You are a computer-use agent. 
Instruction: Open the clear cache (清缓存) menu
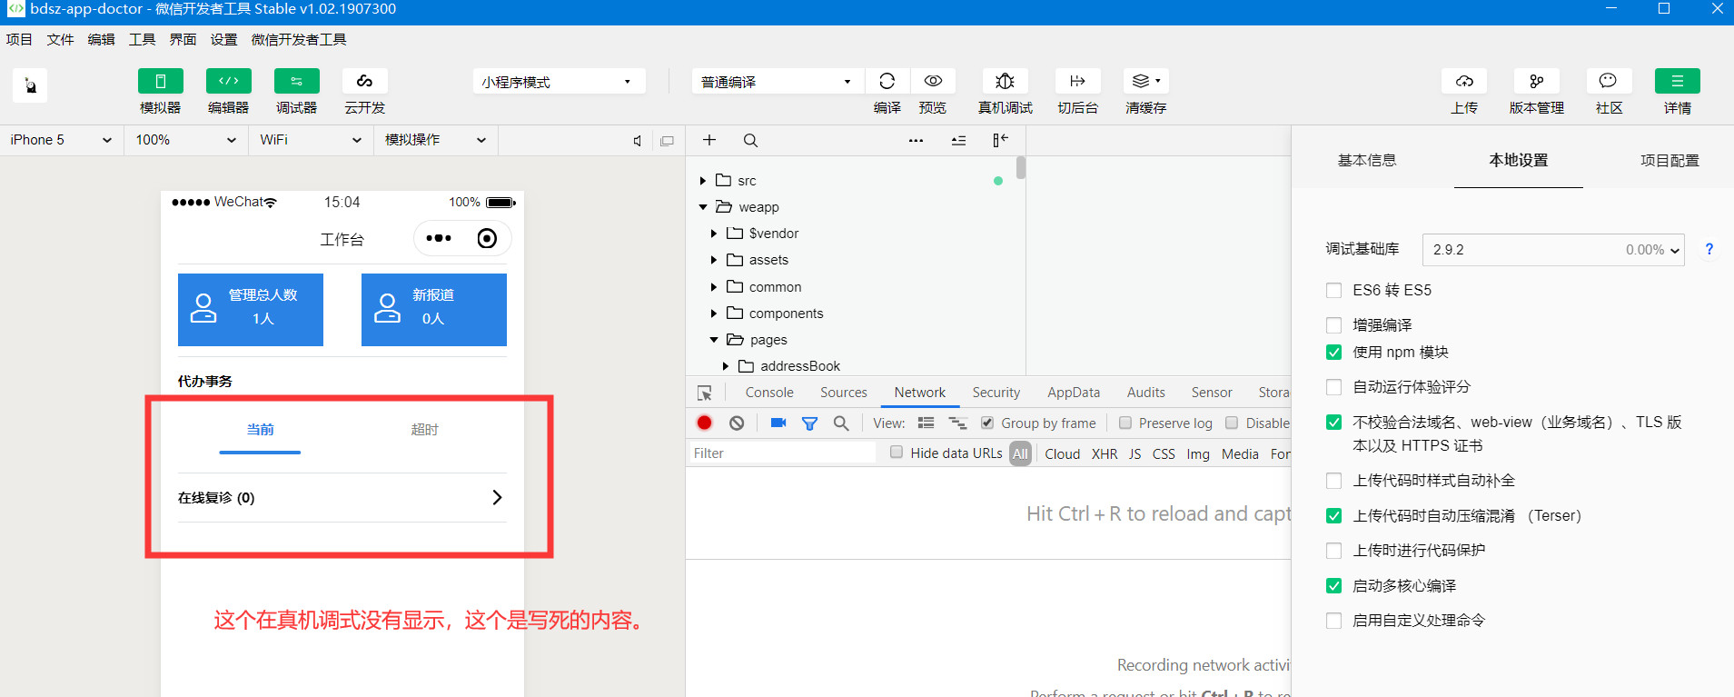(x=1146, y=81)
